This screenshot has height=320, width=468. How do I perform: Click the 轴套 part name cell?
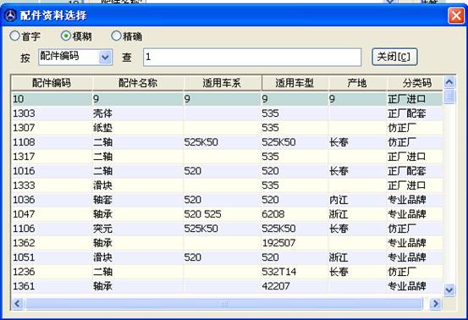point(102,200)
